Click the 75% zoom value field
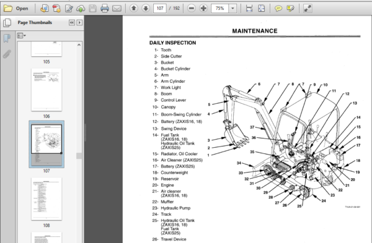Viewport: 372px width, 243px height. coord(219,9)
